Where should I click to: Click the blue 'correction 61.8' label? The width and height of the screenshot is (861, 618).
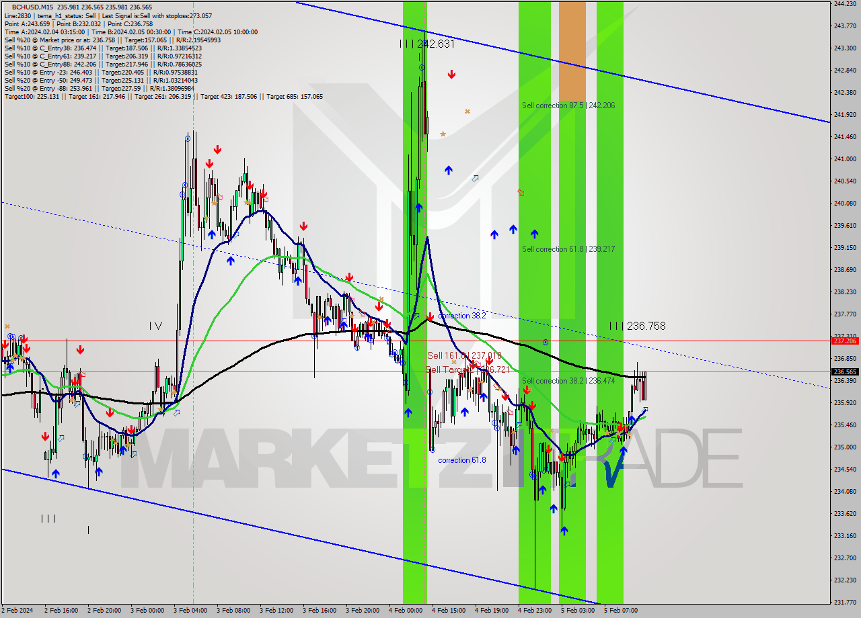[x=461, y=460]
